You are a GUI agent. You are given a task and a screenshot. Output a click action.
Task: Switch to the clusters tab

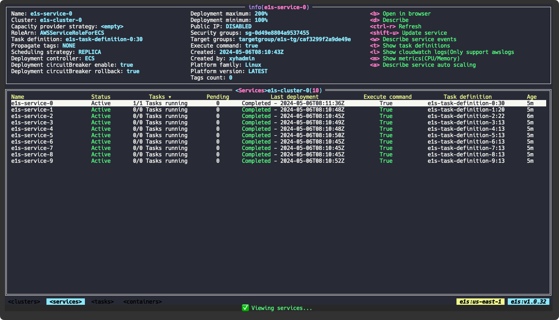(x=24, y=302)
